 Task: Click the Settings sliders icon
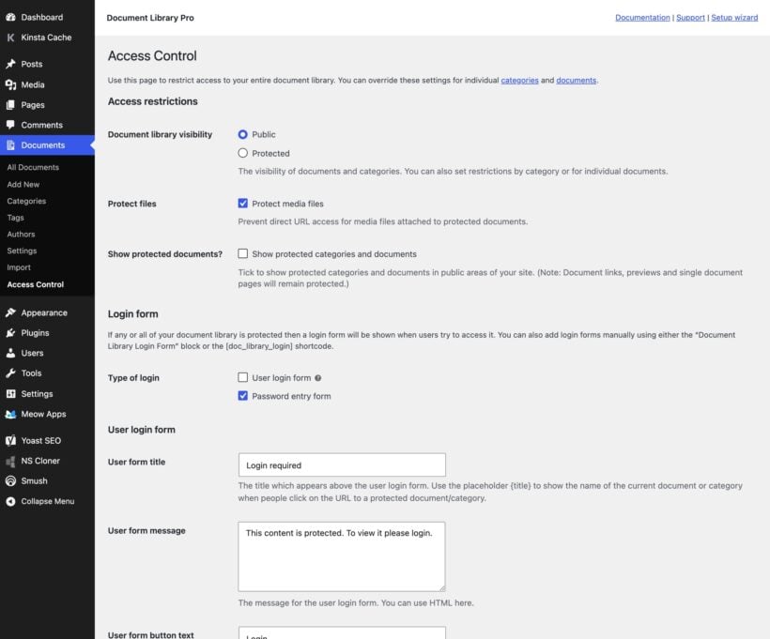click(11, 393)
